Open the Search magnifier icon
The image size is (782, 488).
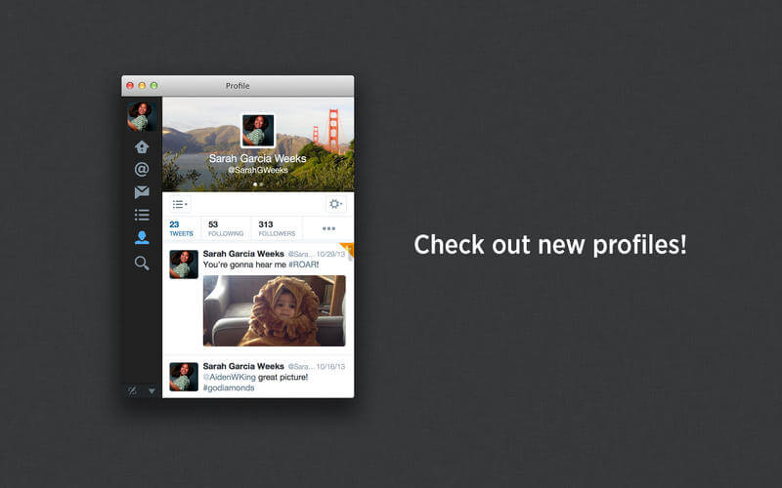click(142, 263)
